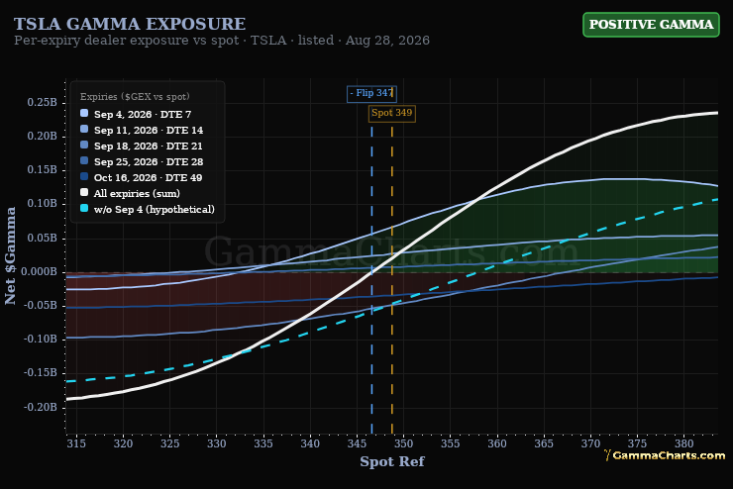Click the 'Spot 349' marker label
Image resolution: width=733 pixels, height=489 pixels.
coord(391,113)
